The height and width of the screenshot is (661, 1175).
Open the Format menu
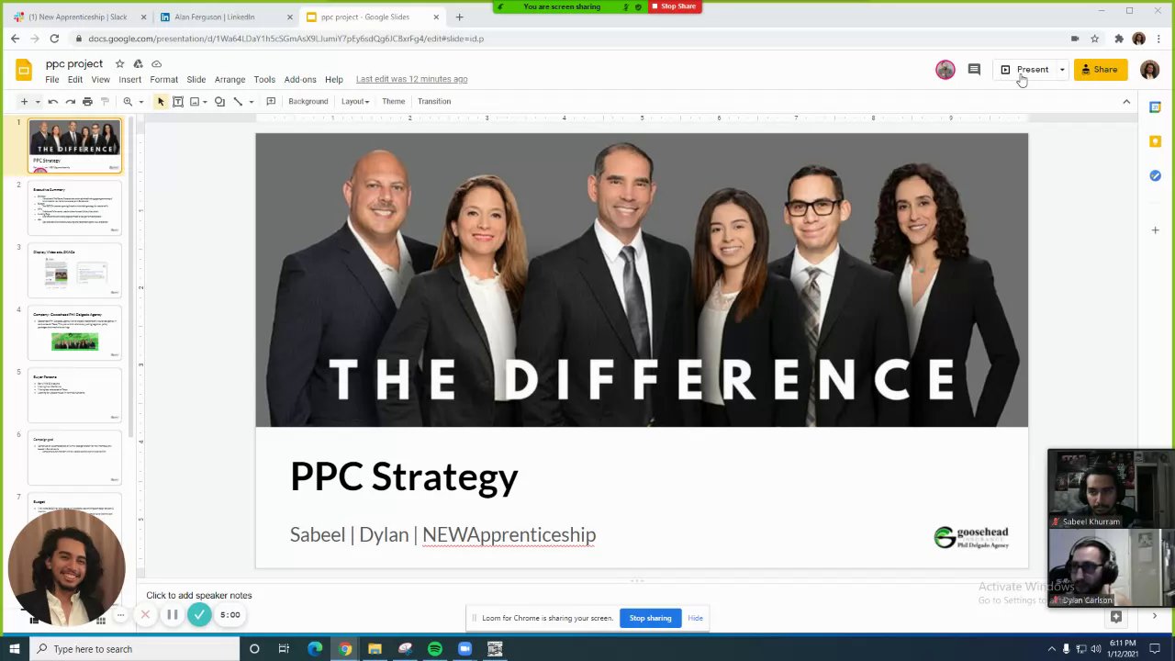pos(163,80)
